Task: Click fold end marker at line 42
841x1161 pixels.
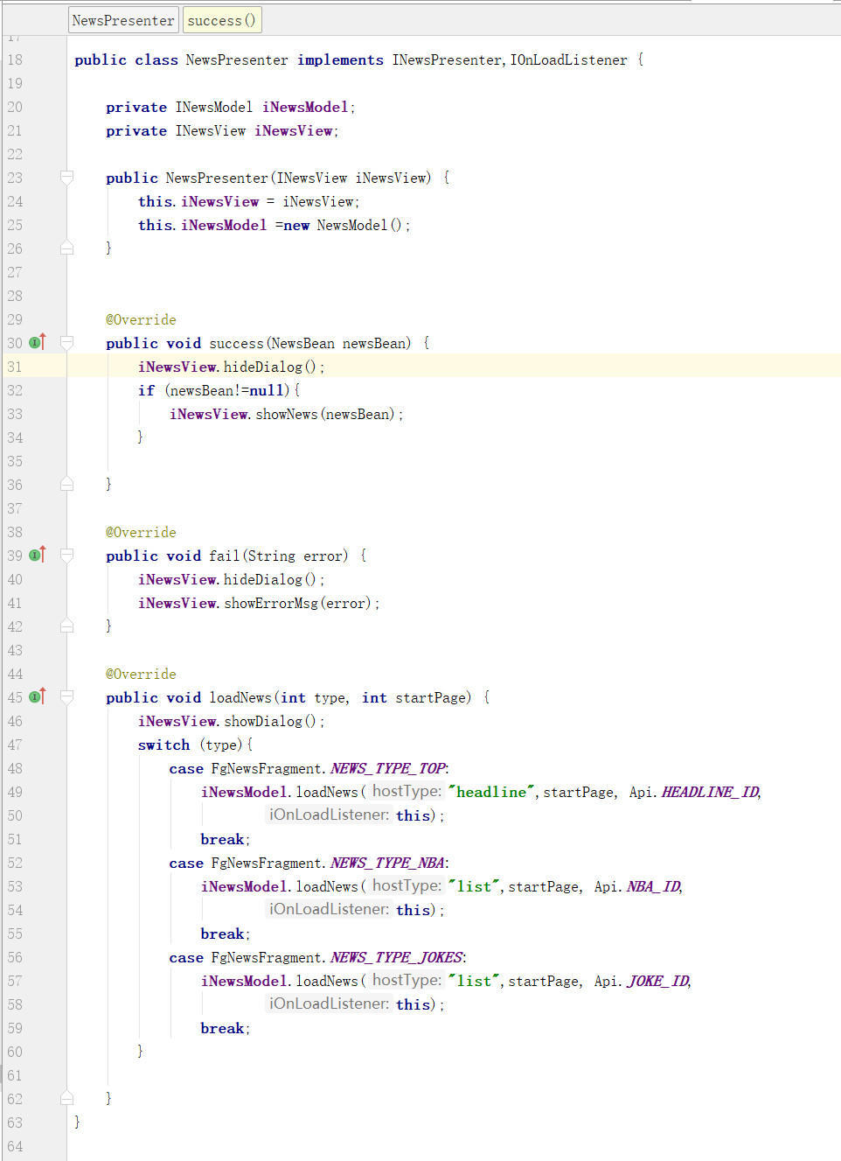Action: click(66, 626)
